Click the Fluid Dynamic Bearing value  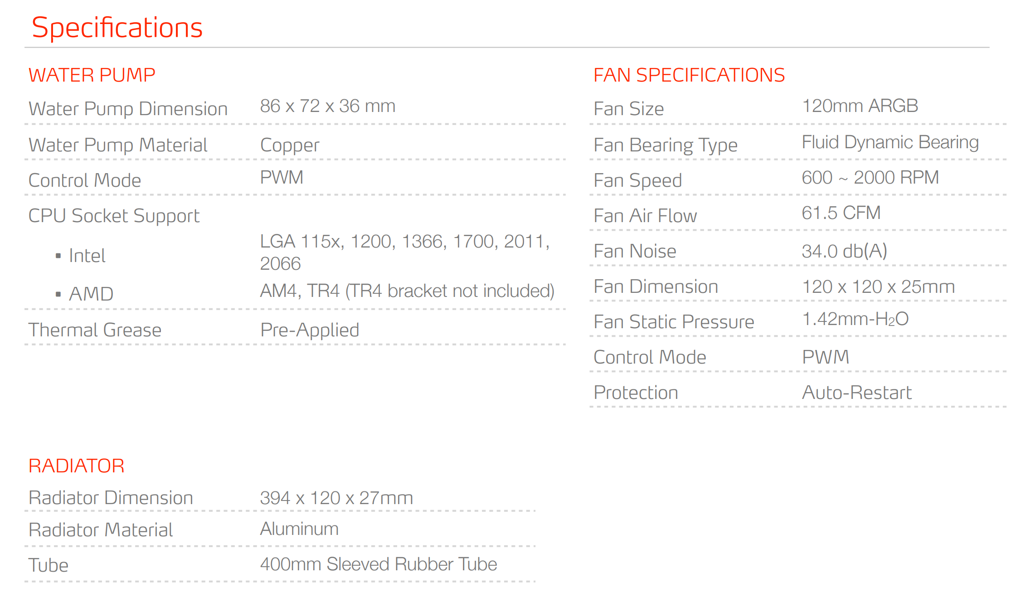pyautogui.click(x=890, y=142)
